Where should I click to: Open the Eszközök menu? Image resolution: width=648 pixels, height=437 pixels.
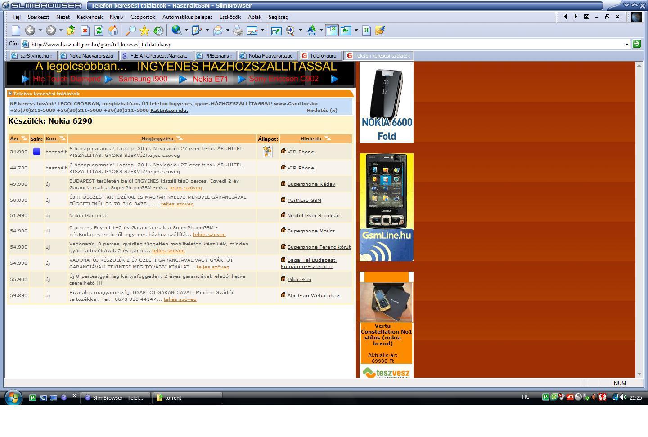click(230, 17)
